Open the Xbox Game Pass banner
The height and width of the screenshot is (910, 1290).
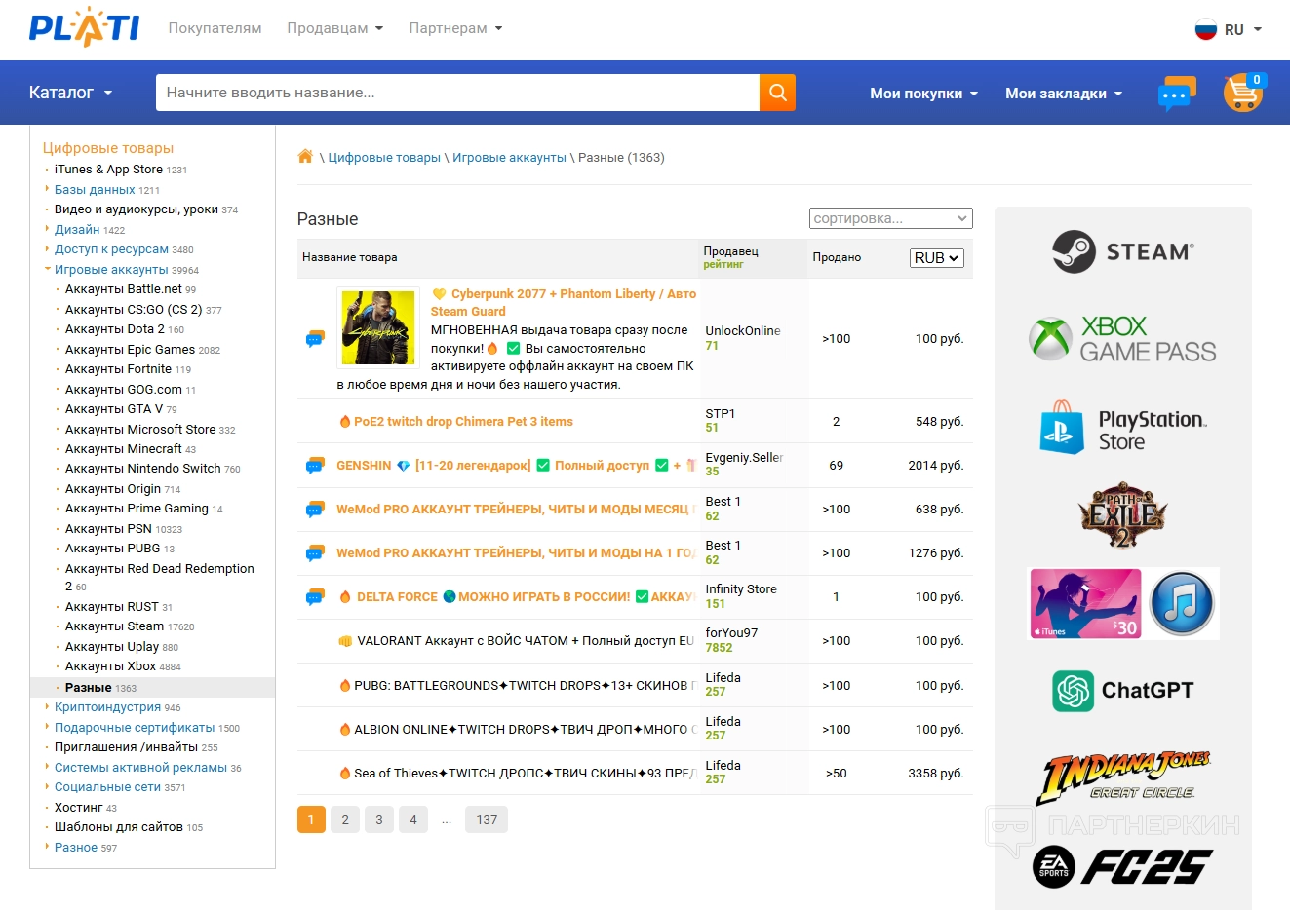[1122, 338]
